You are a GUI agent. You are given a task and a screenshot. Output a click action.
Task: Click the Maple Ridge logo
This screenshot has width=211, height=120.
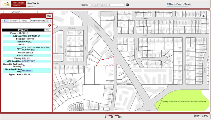(13, 4)
